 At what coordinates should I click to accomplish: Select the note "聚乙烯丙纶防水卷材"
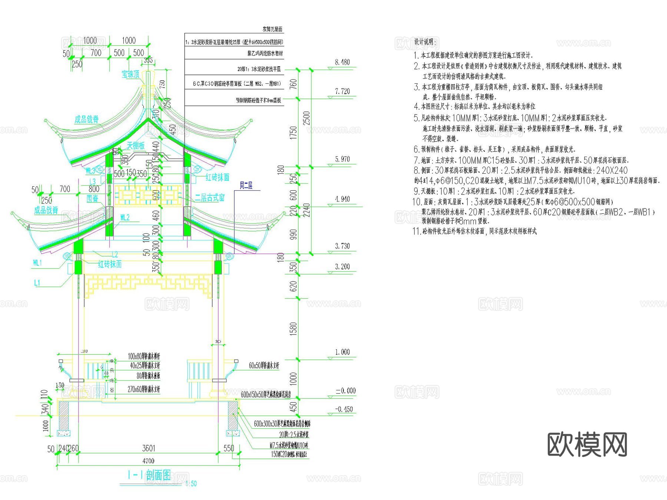click(265, 54)
